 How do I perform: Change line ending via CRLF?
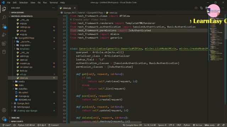pyautogui.click(x=179, y=125)
